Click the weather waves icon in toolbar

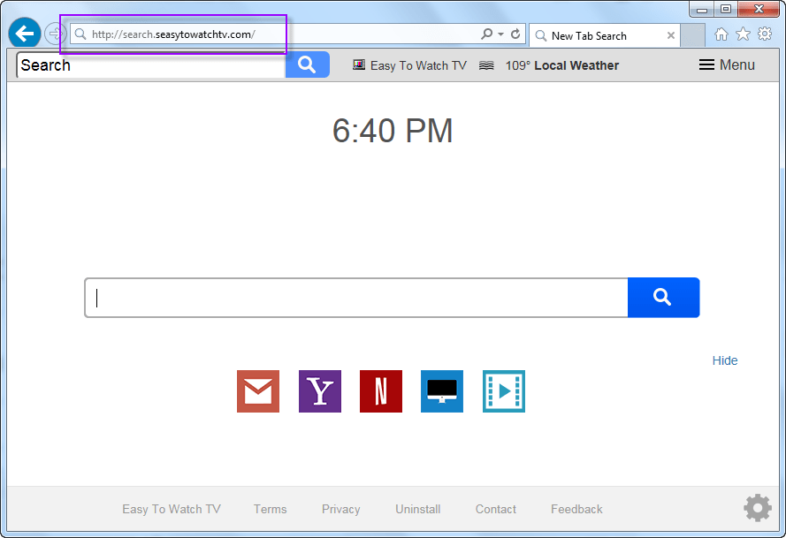click(486, 65)
